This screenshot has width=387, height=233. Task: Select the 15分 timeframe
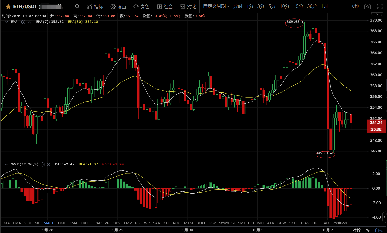tap(298, 6)
